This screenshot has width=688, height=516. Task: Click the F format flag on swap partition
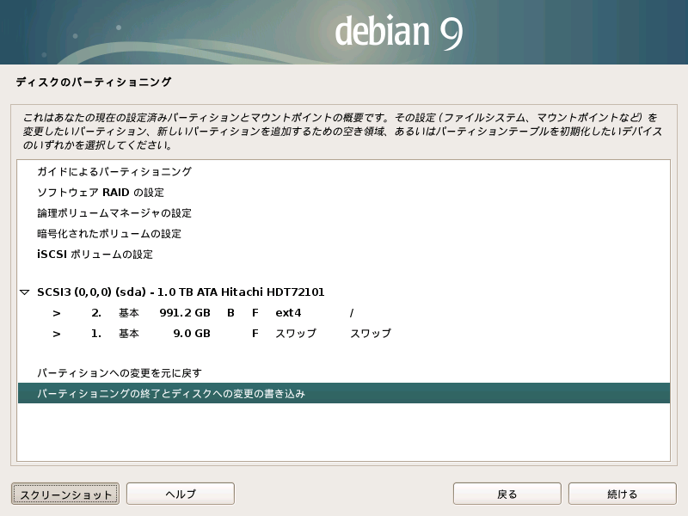255,334
